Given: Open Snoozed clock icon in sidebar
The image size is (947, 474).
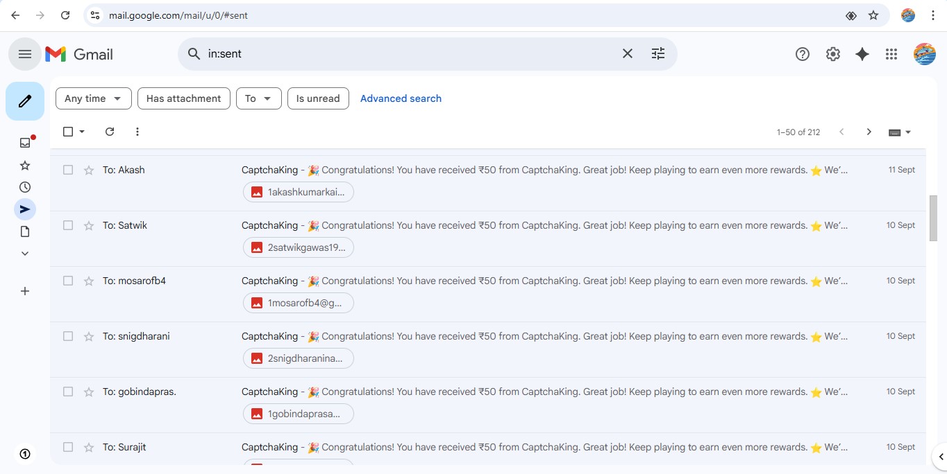Looking at the screenshot, I should pyautogui.click(x=25, y=187).
